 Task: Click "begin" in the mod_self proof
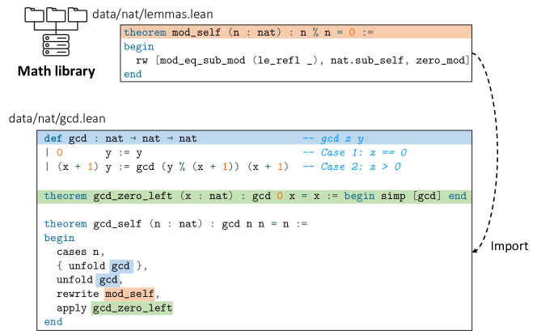tap(139, 47)
